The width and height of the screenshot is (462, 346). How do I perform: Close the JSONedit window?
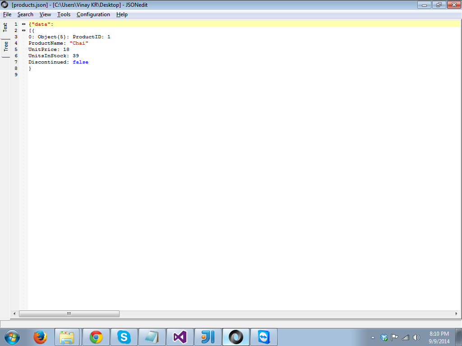[454, 5]
